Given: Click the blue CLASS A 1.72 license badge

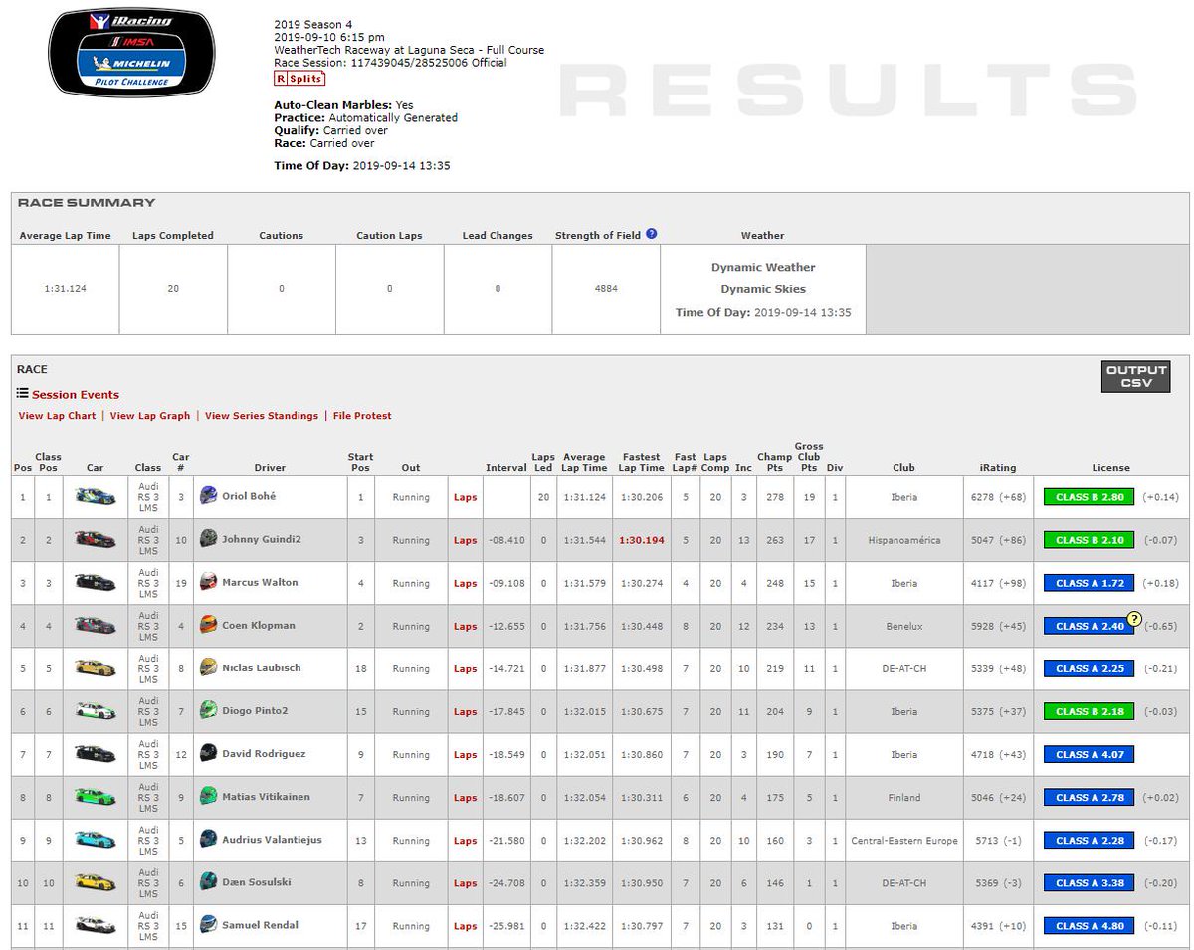Looking at the screenshot, I should 1090,583.
